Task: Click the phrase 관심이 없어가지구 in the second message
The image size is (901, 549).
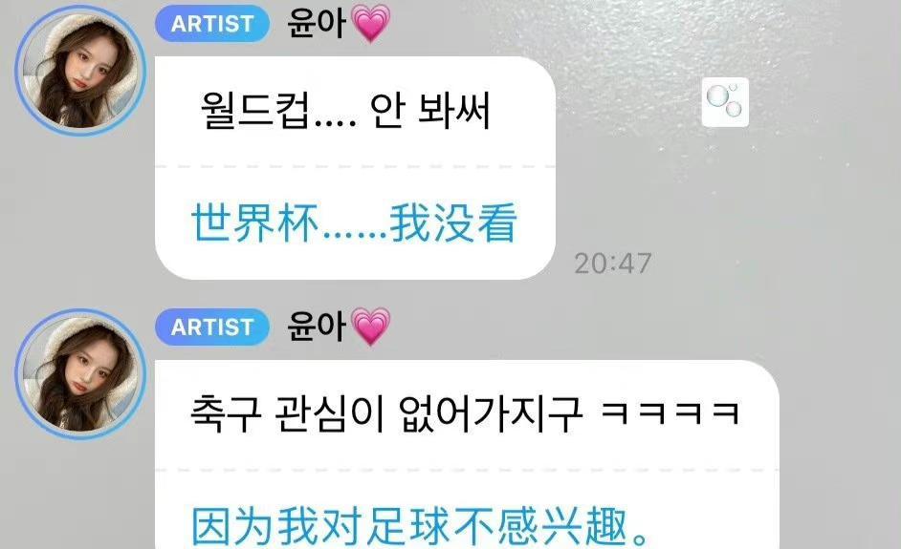Action: (x=429, y=413)
